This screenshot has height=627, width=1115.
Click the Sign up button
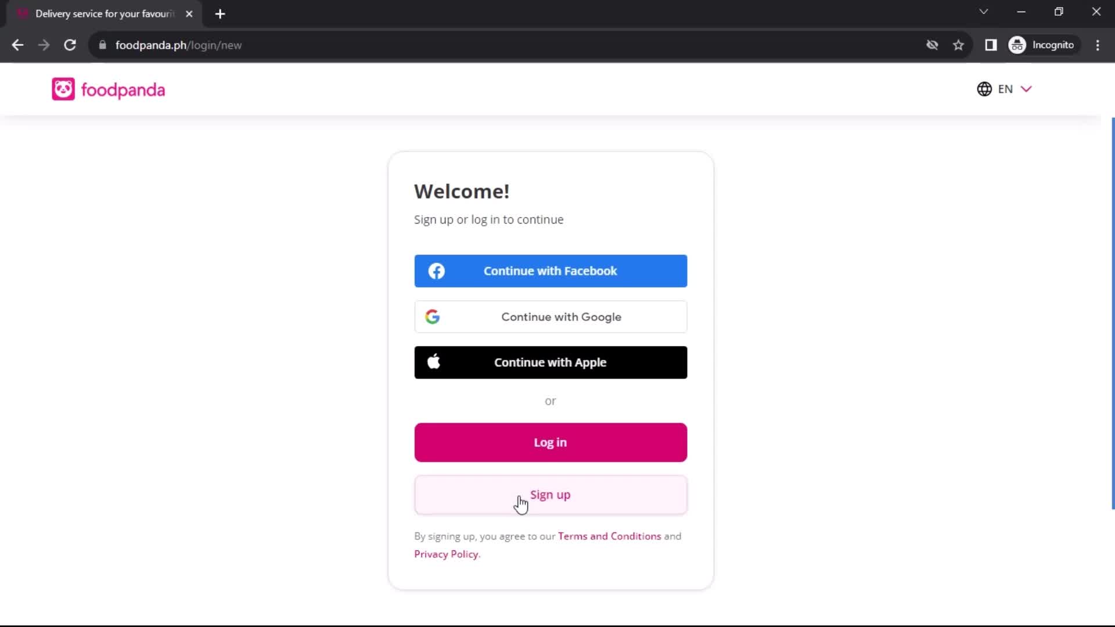tap(550, 495)
